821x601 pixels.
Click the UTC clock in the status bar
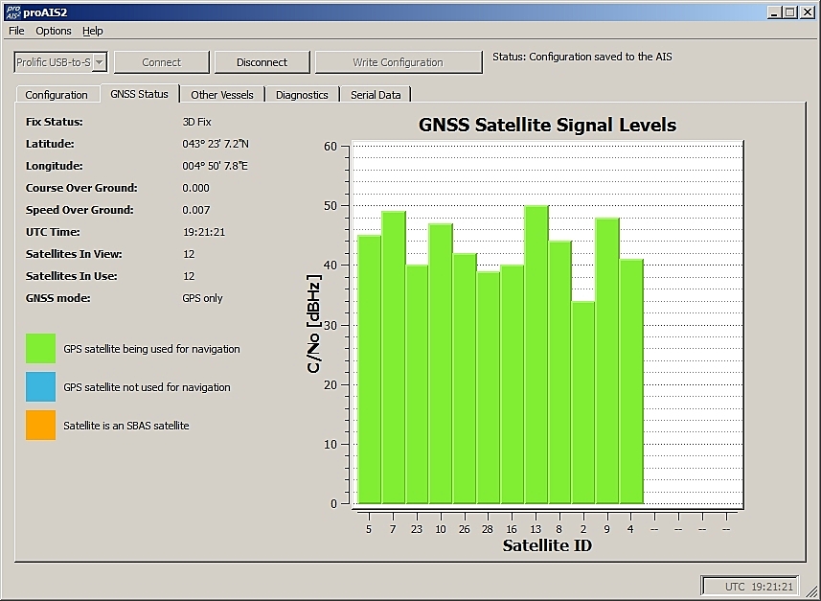point(750,587)
